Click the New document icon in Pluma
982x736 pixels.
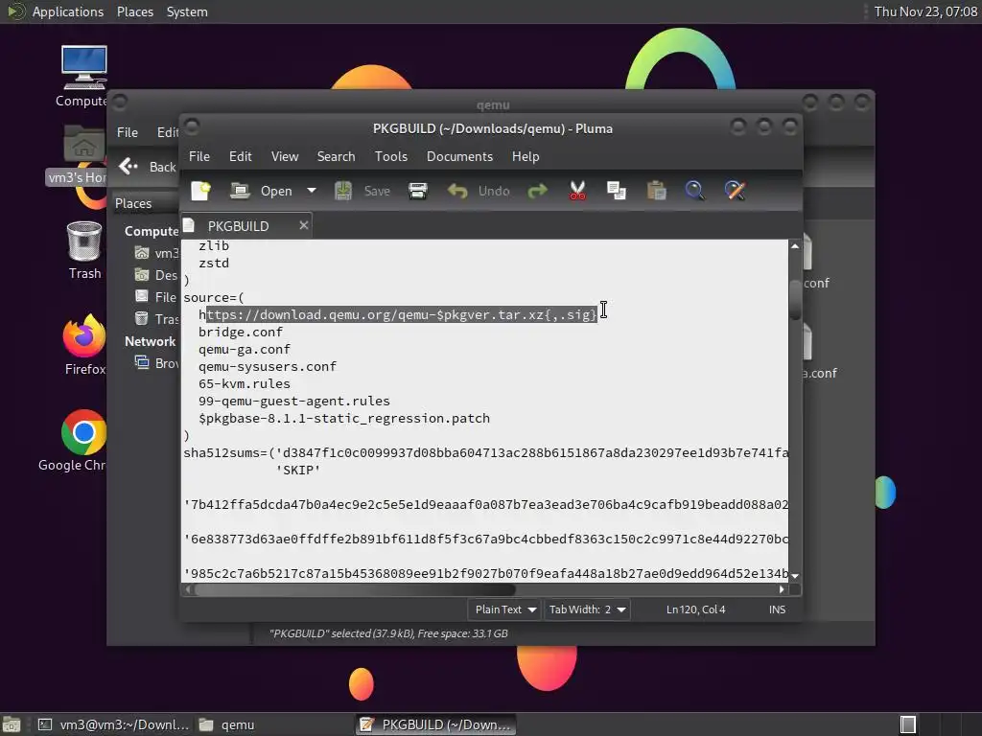pyautogui.click(x=200, y=191)
